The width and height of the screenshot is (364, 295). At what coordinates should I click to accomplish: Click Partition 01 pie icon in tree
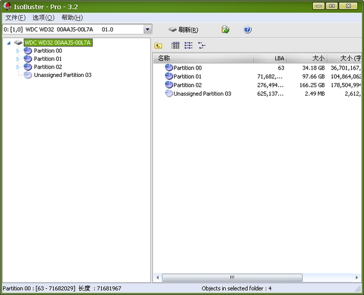[28, 59]
